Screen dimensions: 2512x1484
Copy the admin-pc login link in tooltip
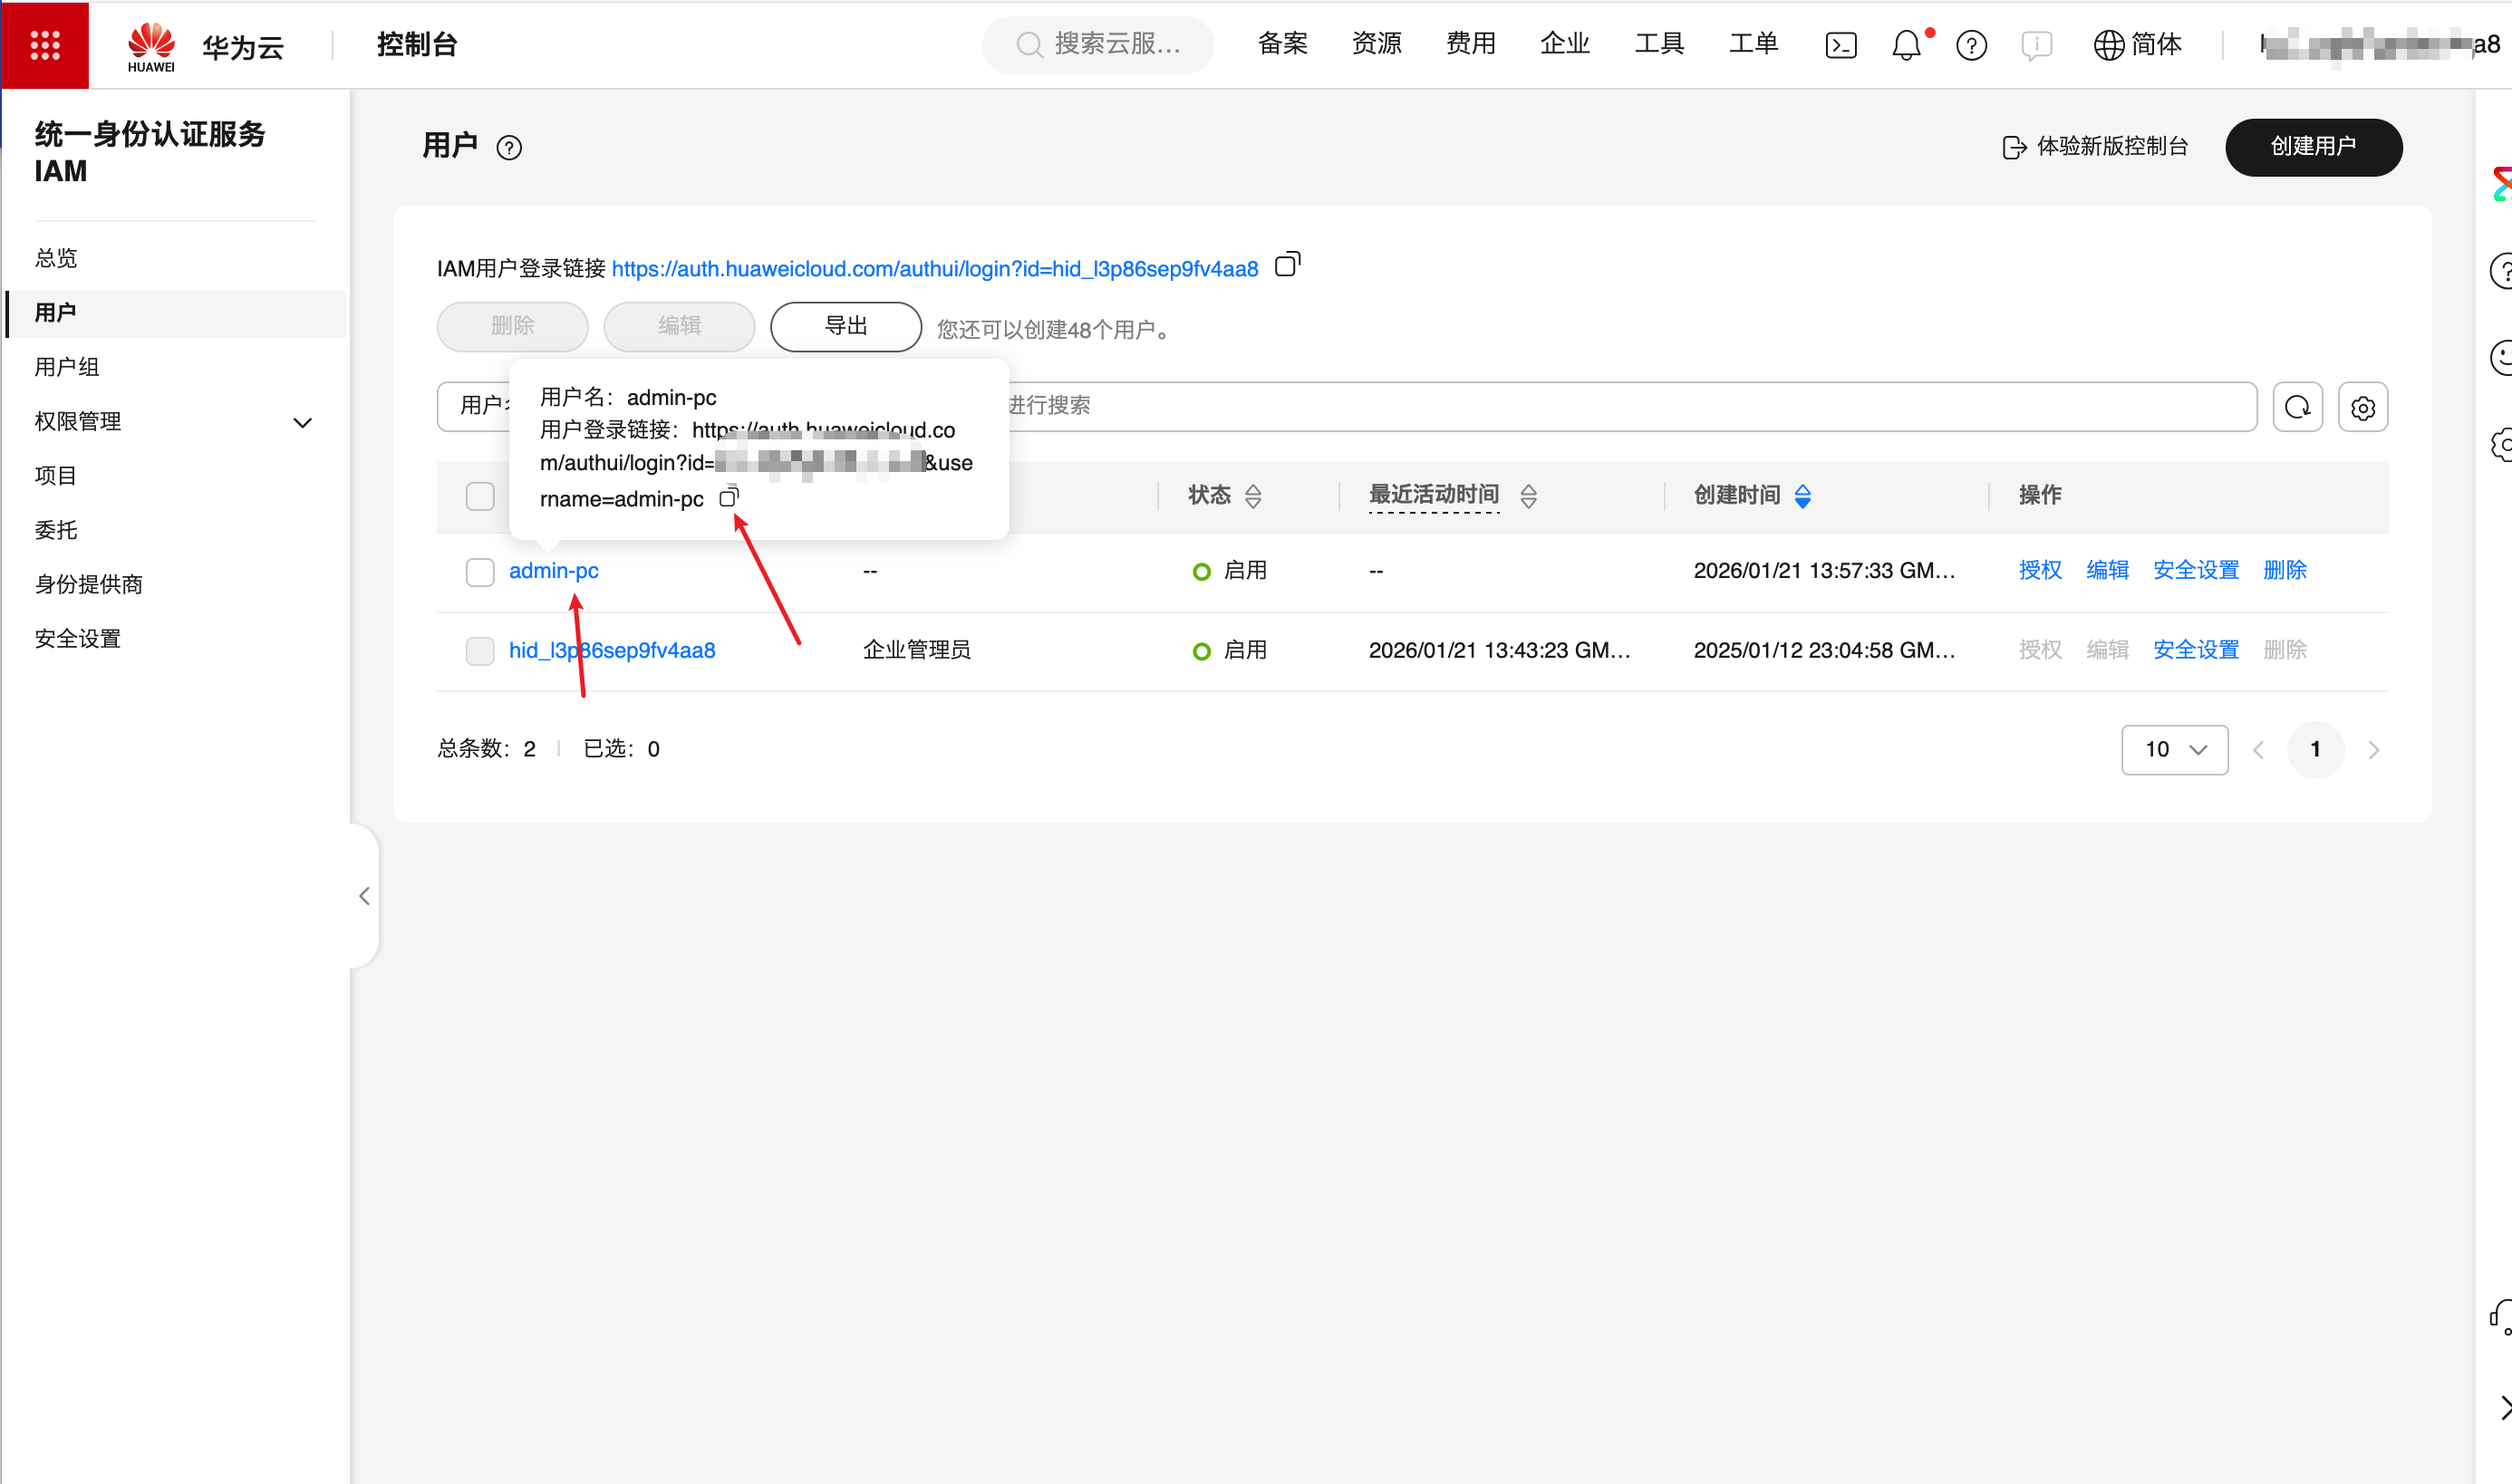(x=729, y=497)
